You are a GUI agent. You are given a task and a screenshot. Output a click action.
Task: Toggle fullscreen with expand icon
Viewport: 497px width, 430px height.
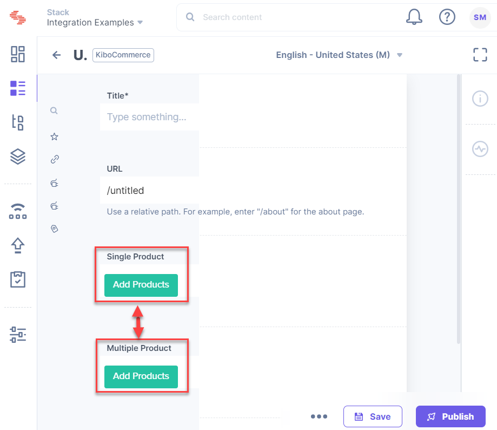480,55
